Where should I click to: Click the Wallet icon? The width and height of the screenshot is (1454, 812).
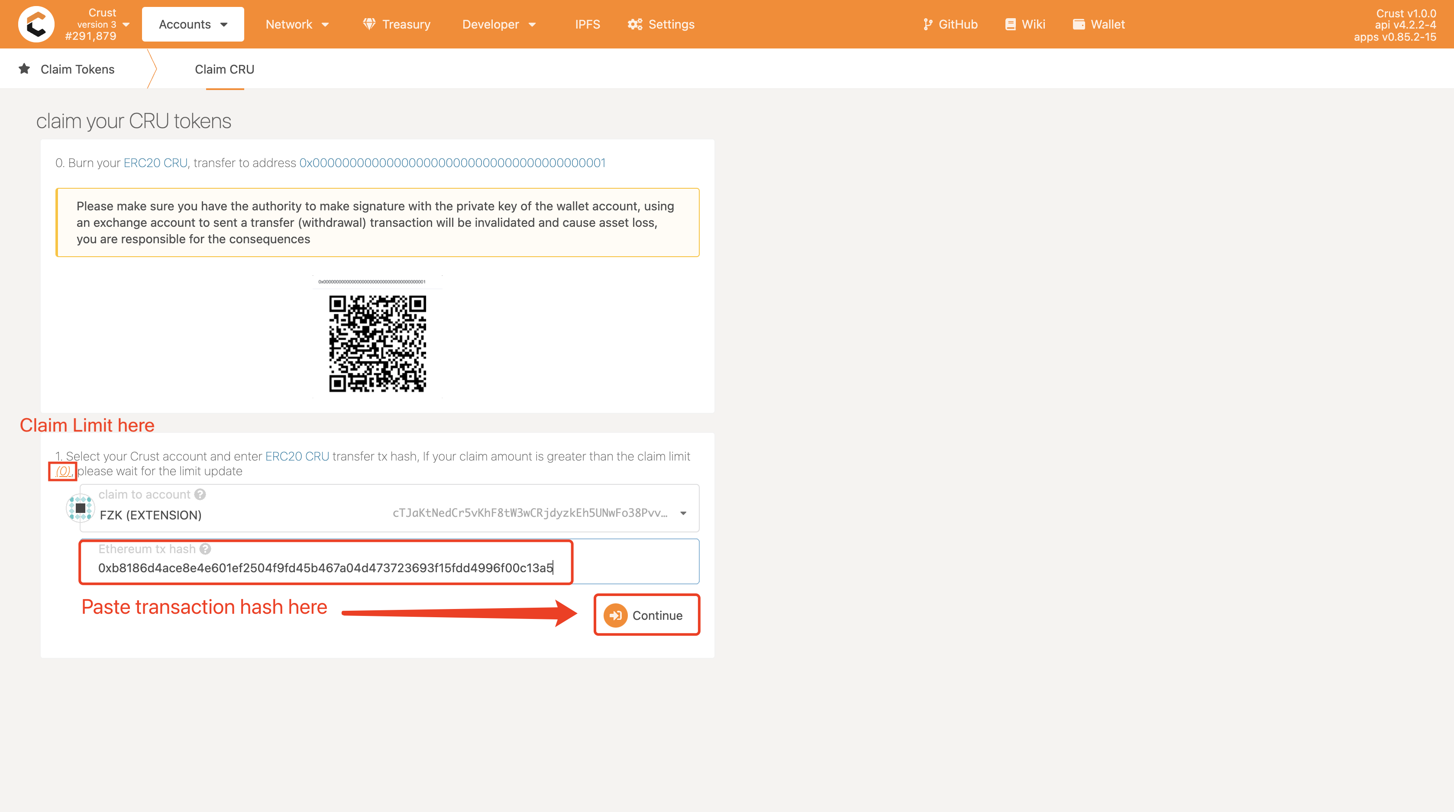pos(1079,24)
